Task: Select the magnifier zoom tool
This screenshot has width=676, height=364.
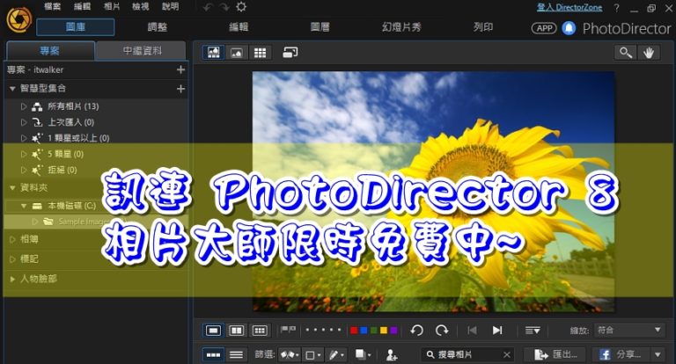Action: pos(626,53)
